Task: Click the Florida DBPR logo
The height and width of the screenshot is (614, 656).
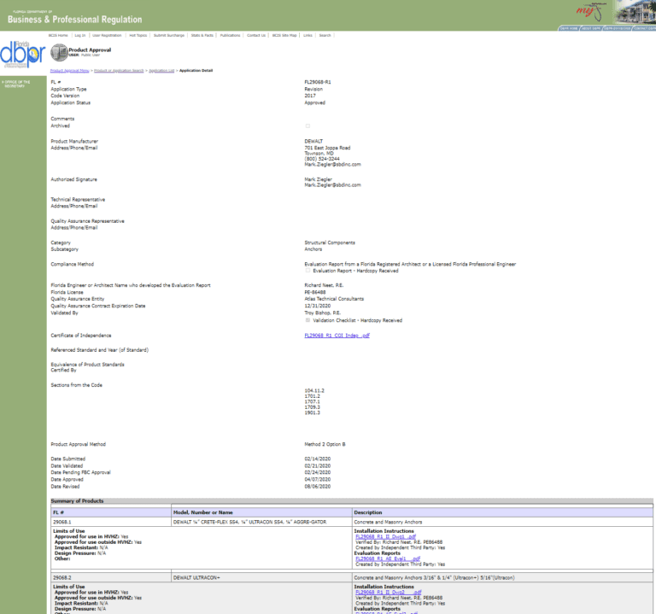Action: 22,55
